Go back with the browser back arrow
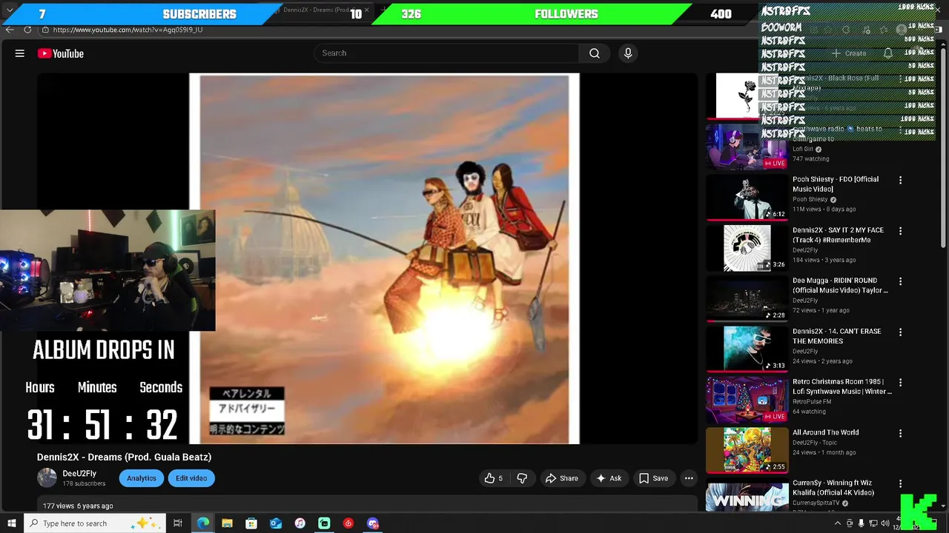The height and width of the screenshot is (533, 949). tap(10, 30)
